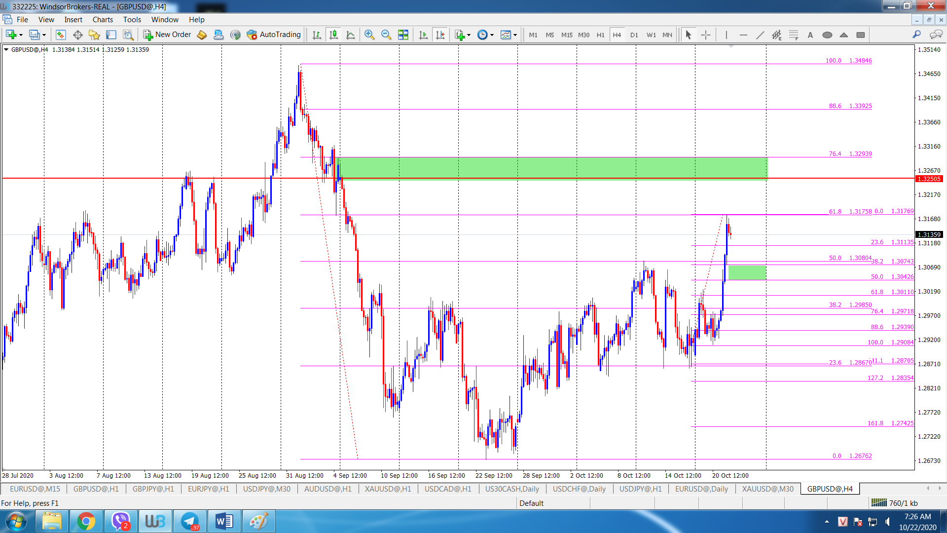Open the MetaEditor book icon

point(202,35)
